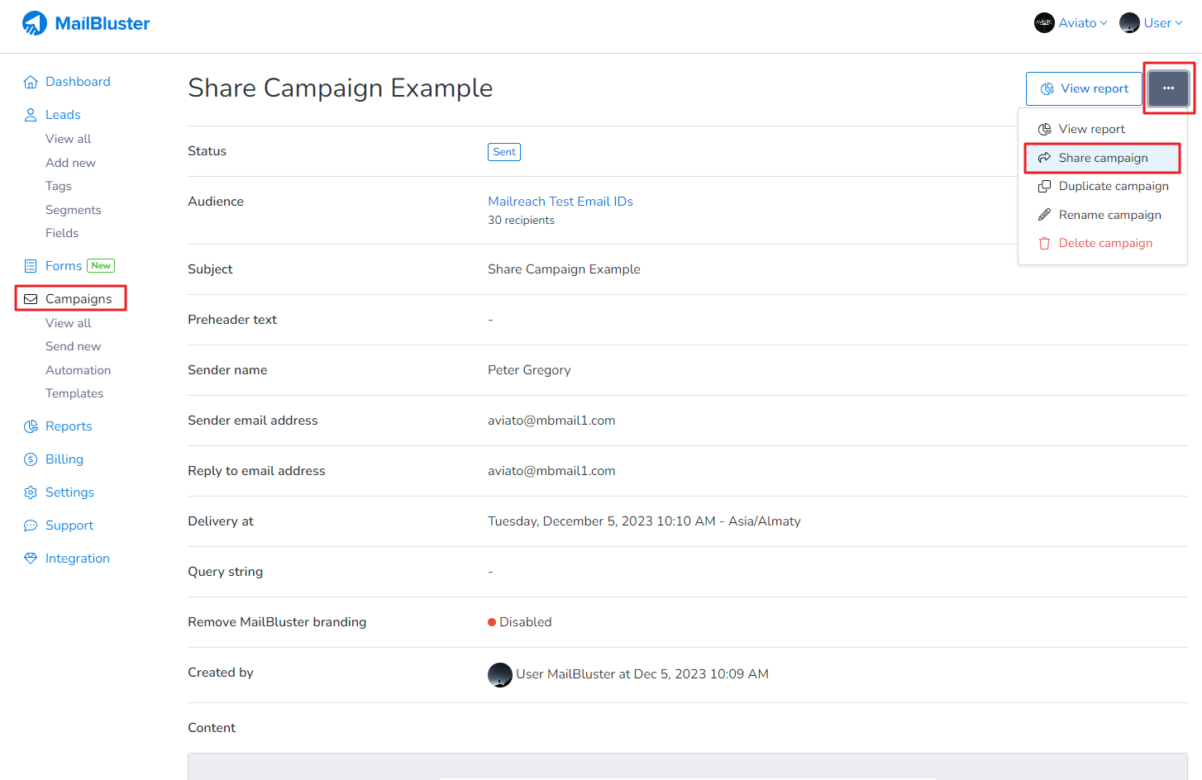Click the Leads person icon

pos(31,115)
